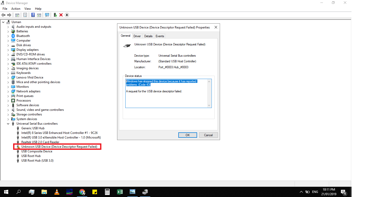Collapse Universal Serial Bus controllers node
Viewport: 387px width, 197px height.
(8, 124)
